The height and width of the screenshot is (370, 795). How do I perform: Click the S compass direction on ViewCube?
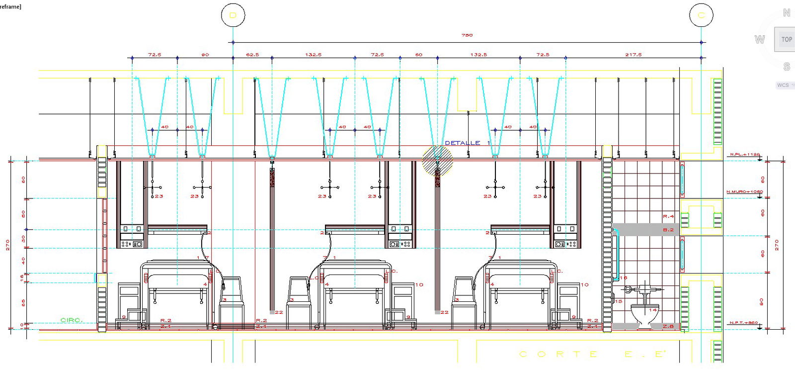coord(787,66)
